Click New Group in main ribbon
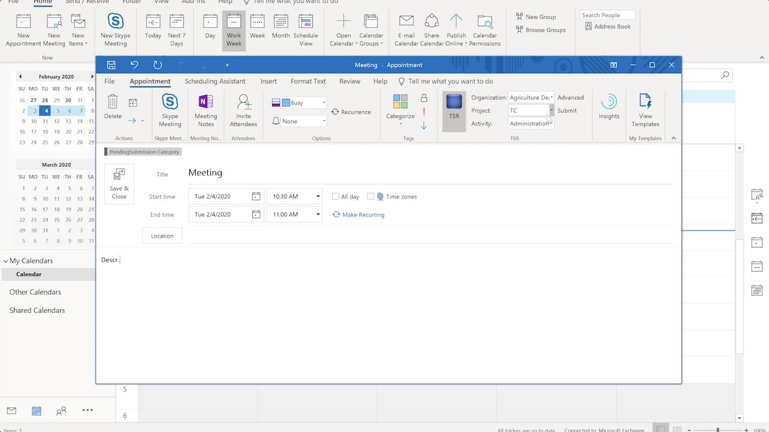769x432 pixels. point(535,17)
